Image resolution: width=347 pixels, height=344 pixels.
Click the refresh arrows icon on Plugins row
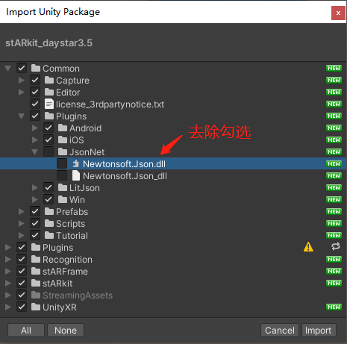[335, 247]
